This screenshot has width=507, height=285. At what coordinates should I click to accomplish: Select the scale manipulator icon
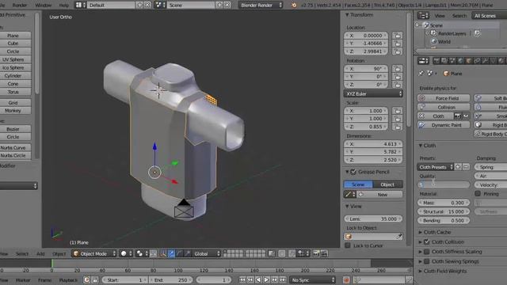[187, 253]
